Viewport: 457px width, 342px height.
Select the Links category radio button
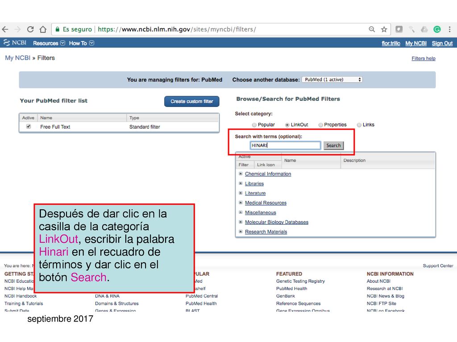359,125
